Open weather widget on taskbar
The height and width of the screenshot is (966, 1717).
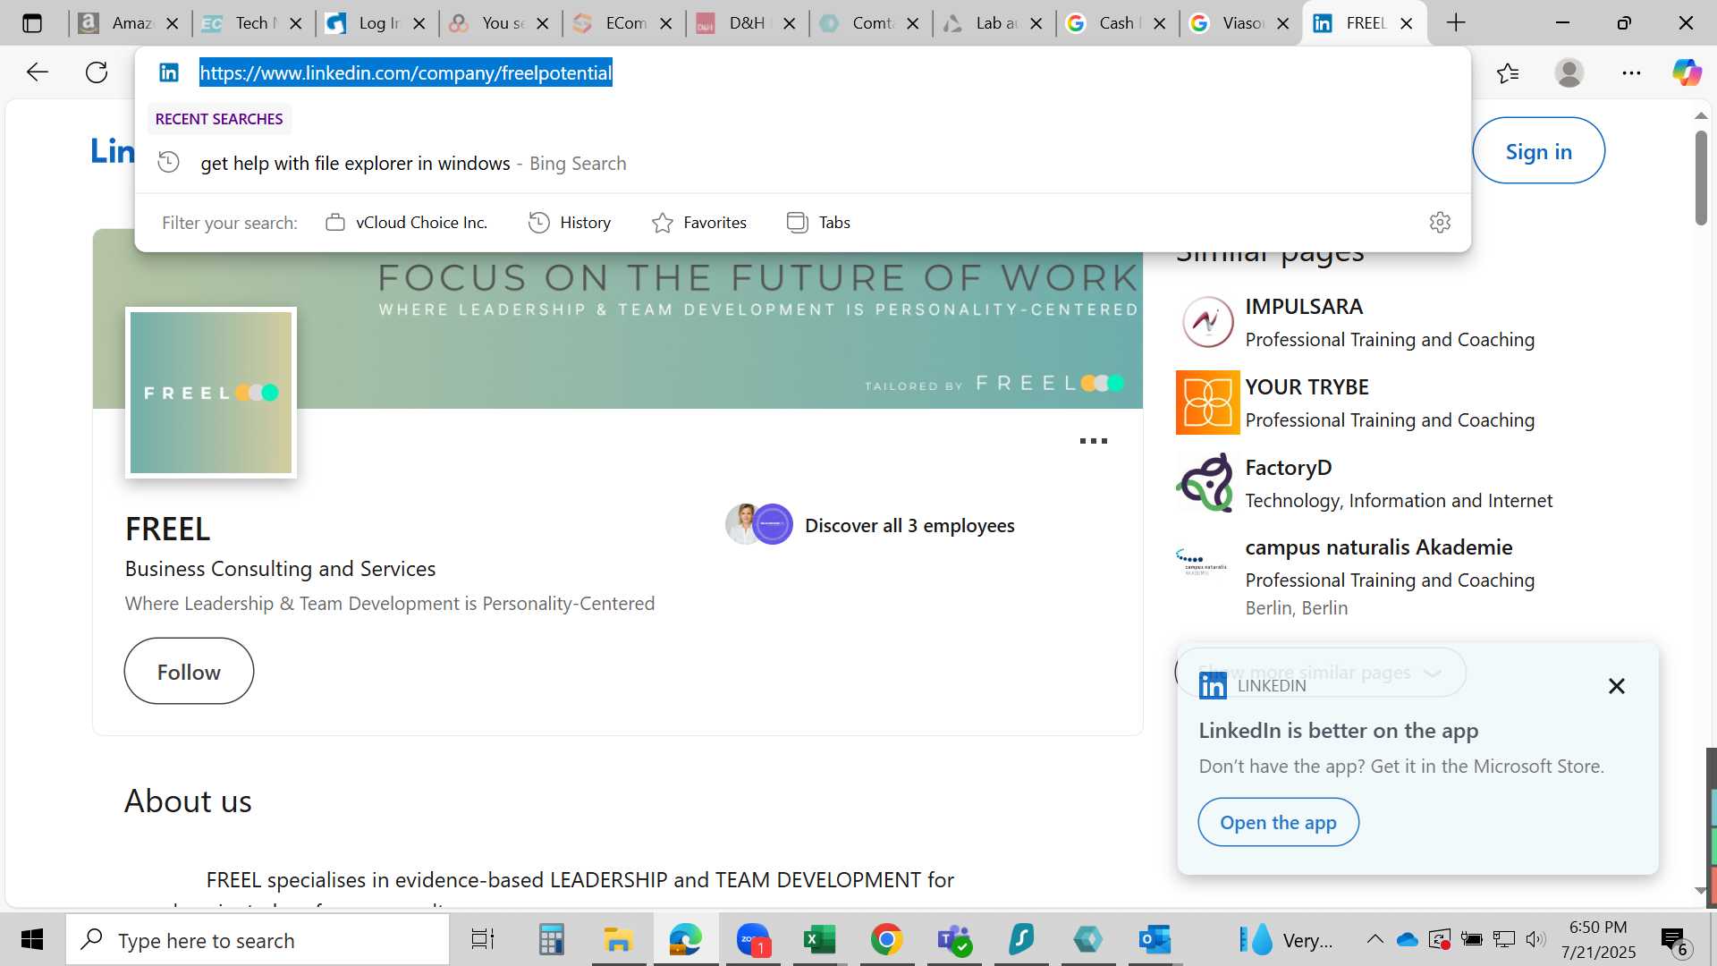pos(1285,940)
